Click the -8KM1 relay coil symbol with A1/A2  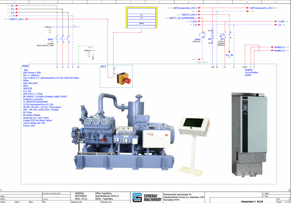(x=202, y=35)
